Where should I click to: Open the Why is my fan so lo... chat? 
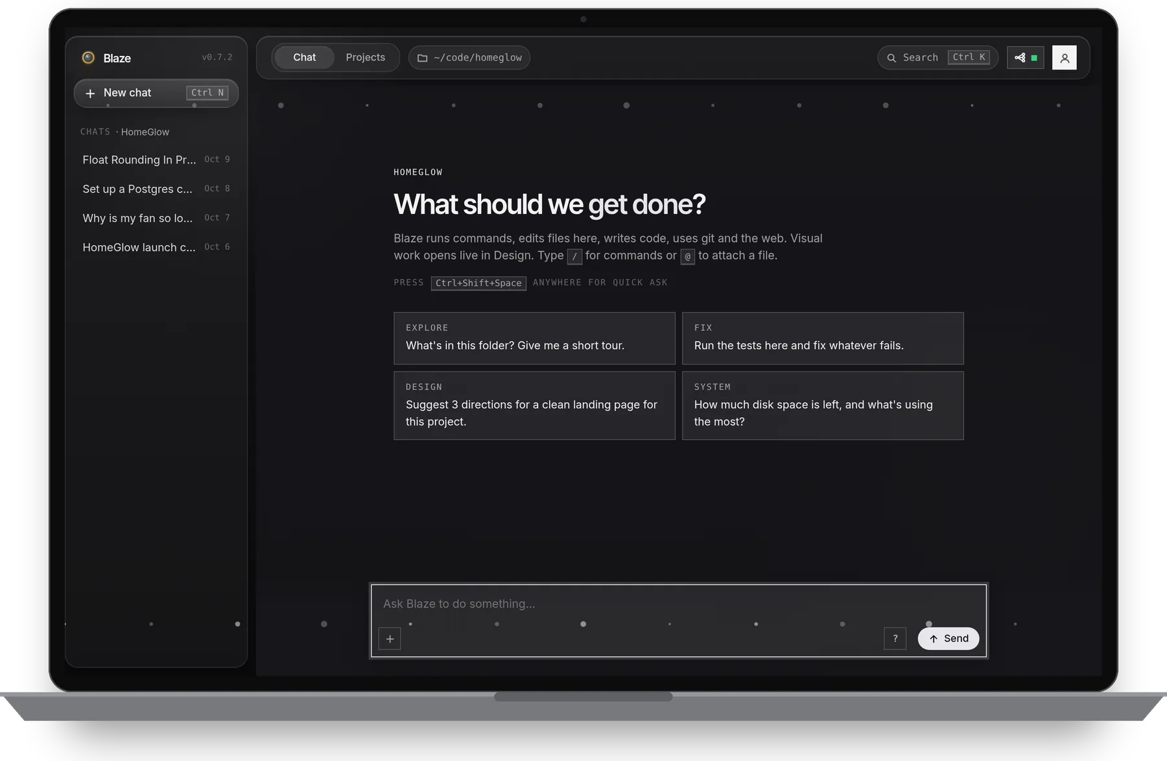coord(156,218)
